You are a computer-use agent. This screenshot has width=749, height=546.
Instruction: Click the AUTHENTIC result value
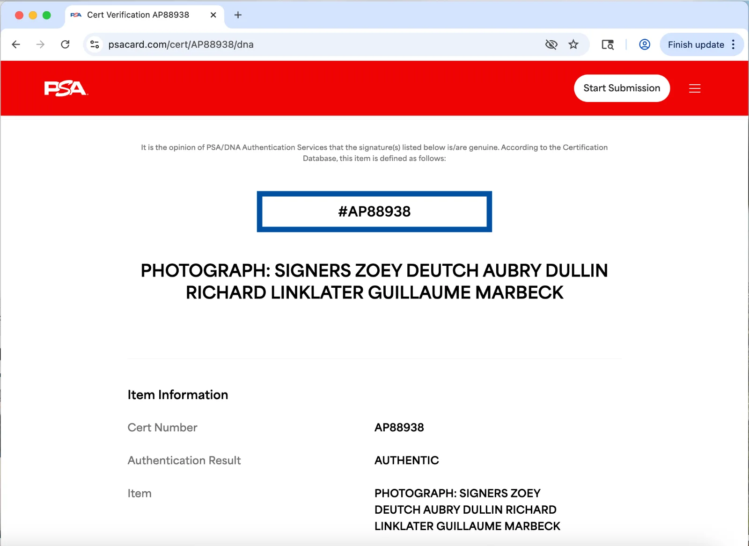coord(407,460)
